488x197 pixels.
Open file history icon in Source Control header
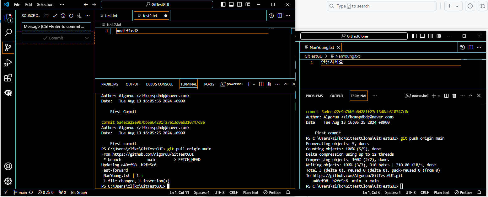[x=63, y=16]
